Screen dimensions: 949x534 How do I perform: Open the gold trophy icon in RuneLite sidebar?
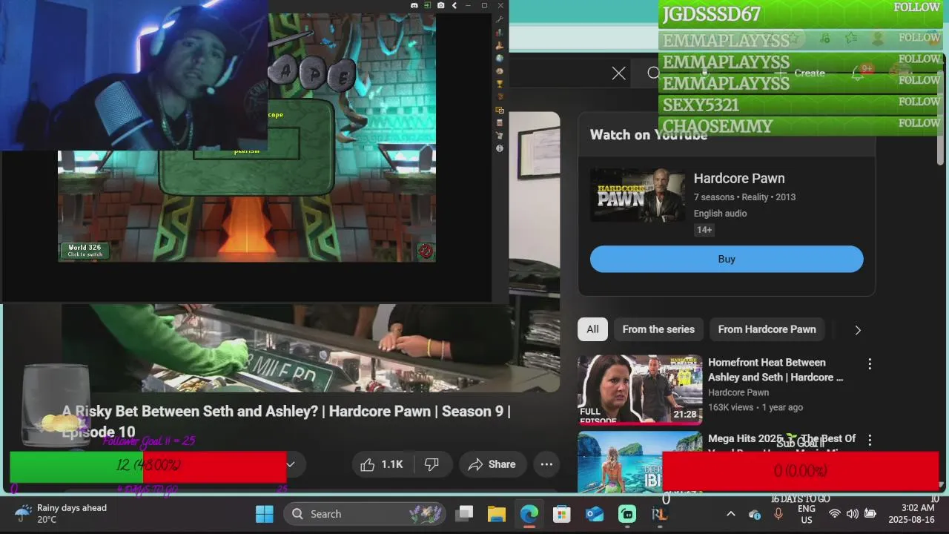click(x=500, y=84)
